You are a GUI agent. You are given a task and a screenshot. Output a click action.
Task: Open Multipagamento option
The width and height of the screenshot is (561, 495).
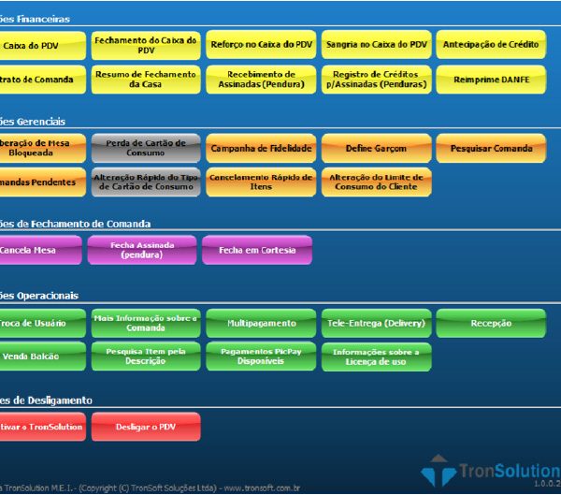(x=260, y=323)
